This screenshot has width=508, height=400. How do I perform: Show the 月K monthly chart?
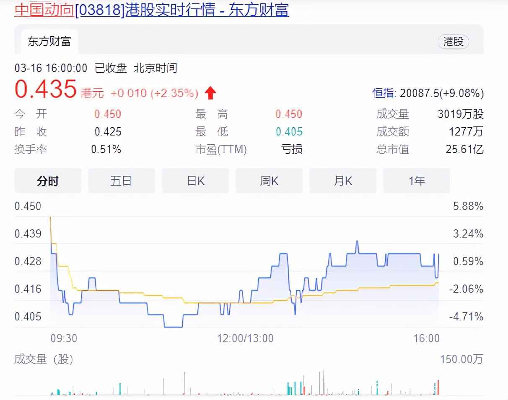[x=343, y=181]
